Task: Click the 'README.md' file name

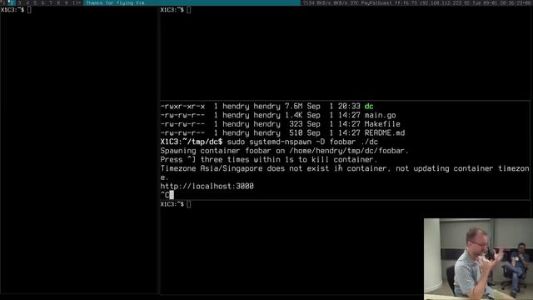Action: [385, 133]
